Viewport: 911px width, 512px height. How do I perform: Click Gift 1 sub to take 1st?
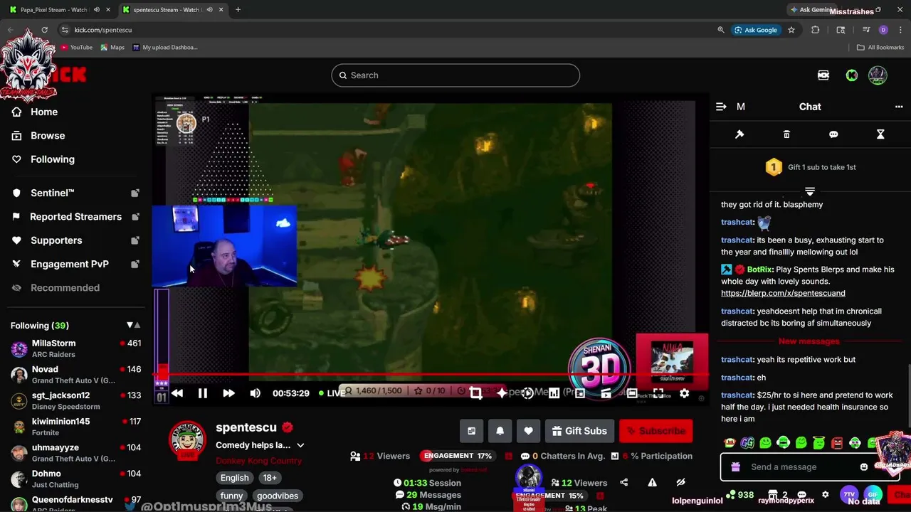point(810,167)
